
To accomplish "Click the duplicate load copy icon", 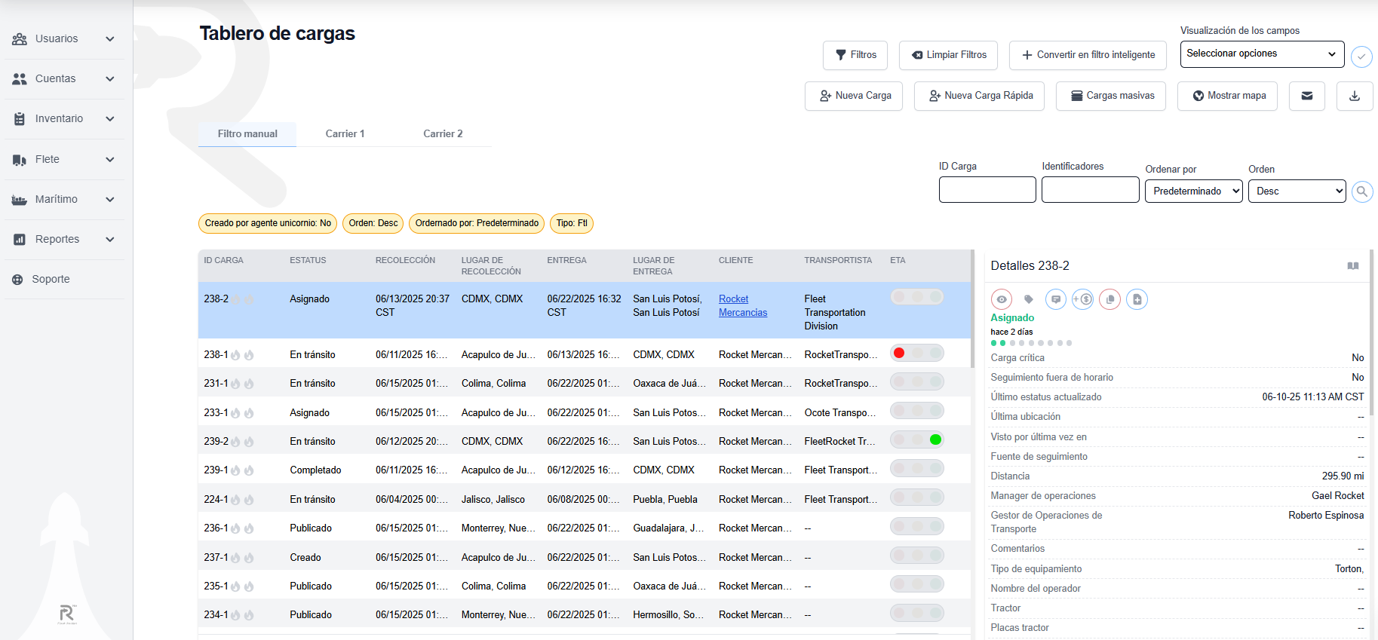I will pyautogui.click(x=1109, y=299).
